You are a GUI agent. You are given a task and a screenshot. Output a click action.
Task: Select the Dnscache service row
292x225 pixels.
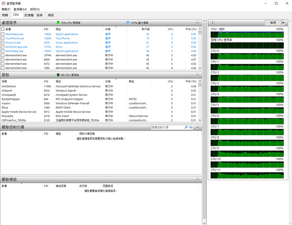tap(99, 116)
